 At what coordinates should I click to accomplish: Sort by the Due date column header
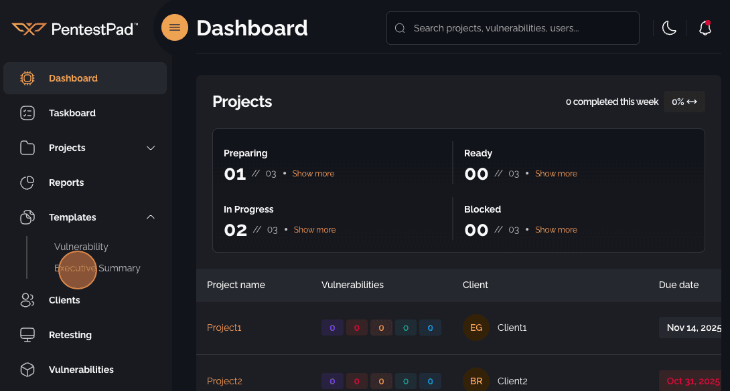[678, 285]
